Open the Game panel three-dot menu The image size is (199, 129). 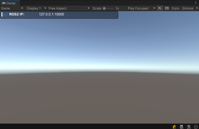click(196, 3)
